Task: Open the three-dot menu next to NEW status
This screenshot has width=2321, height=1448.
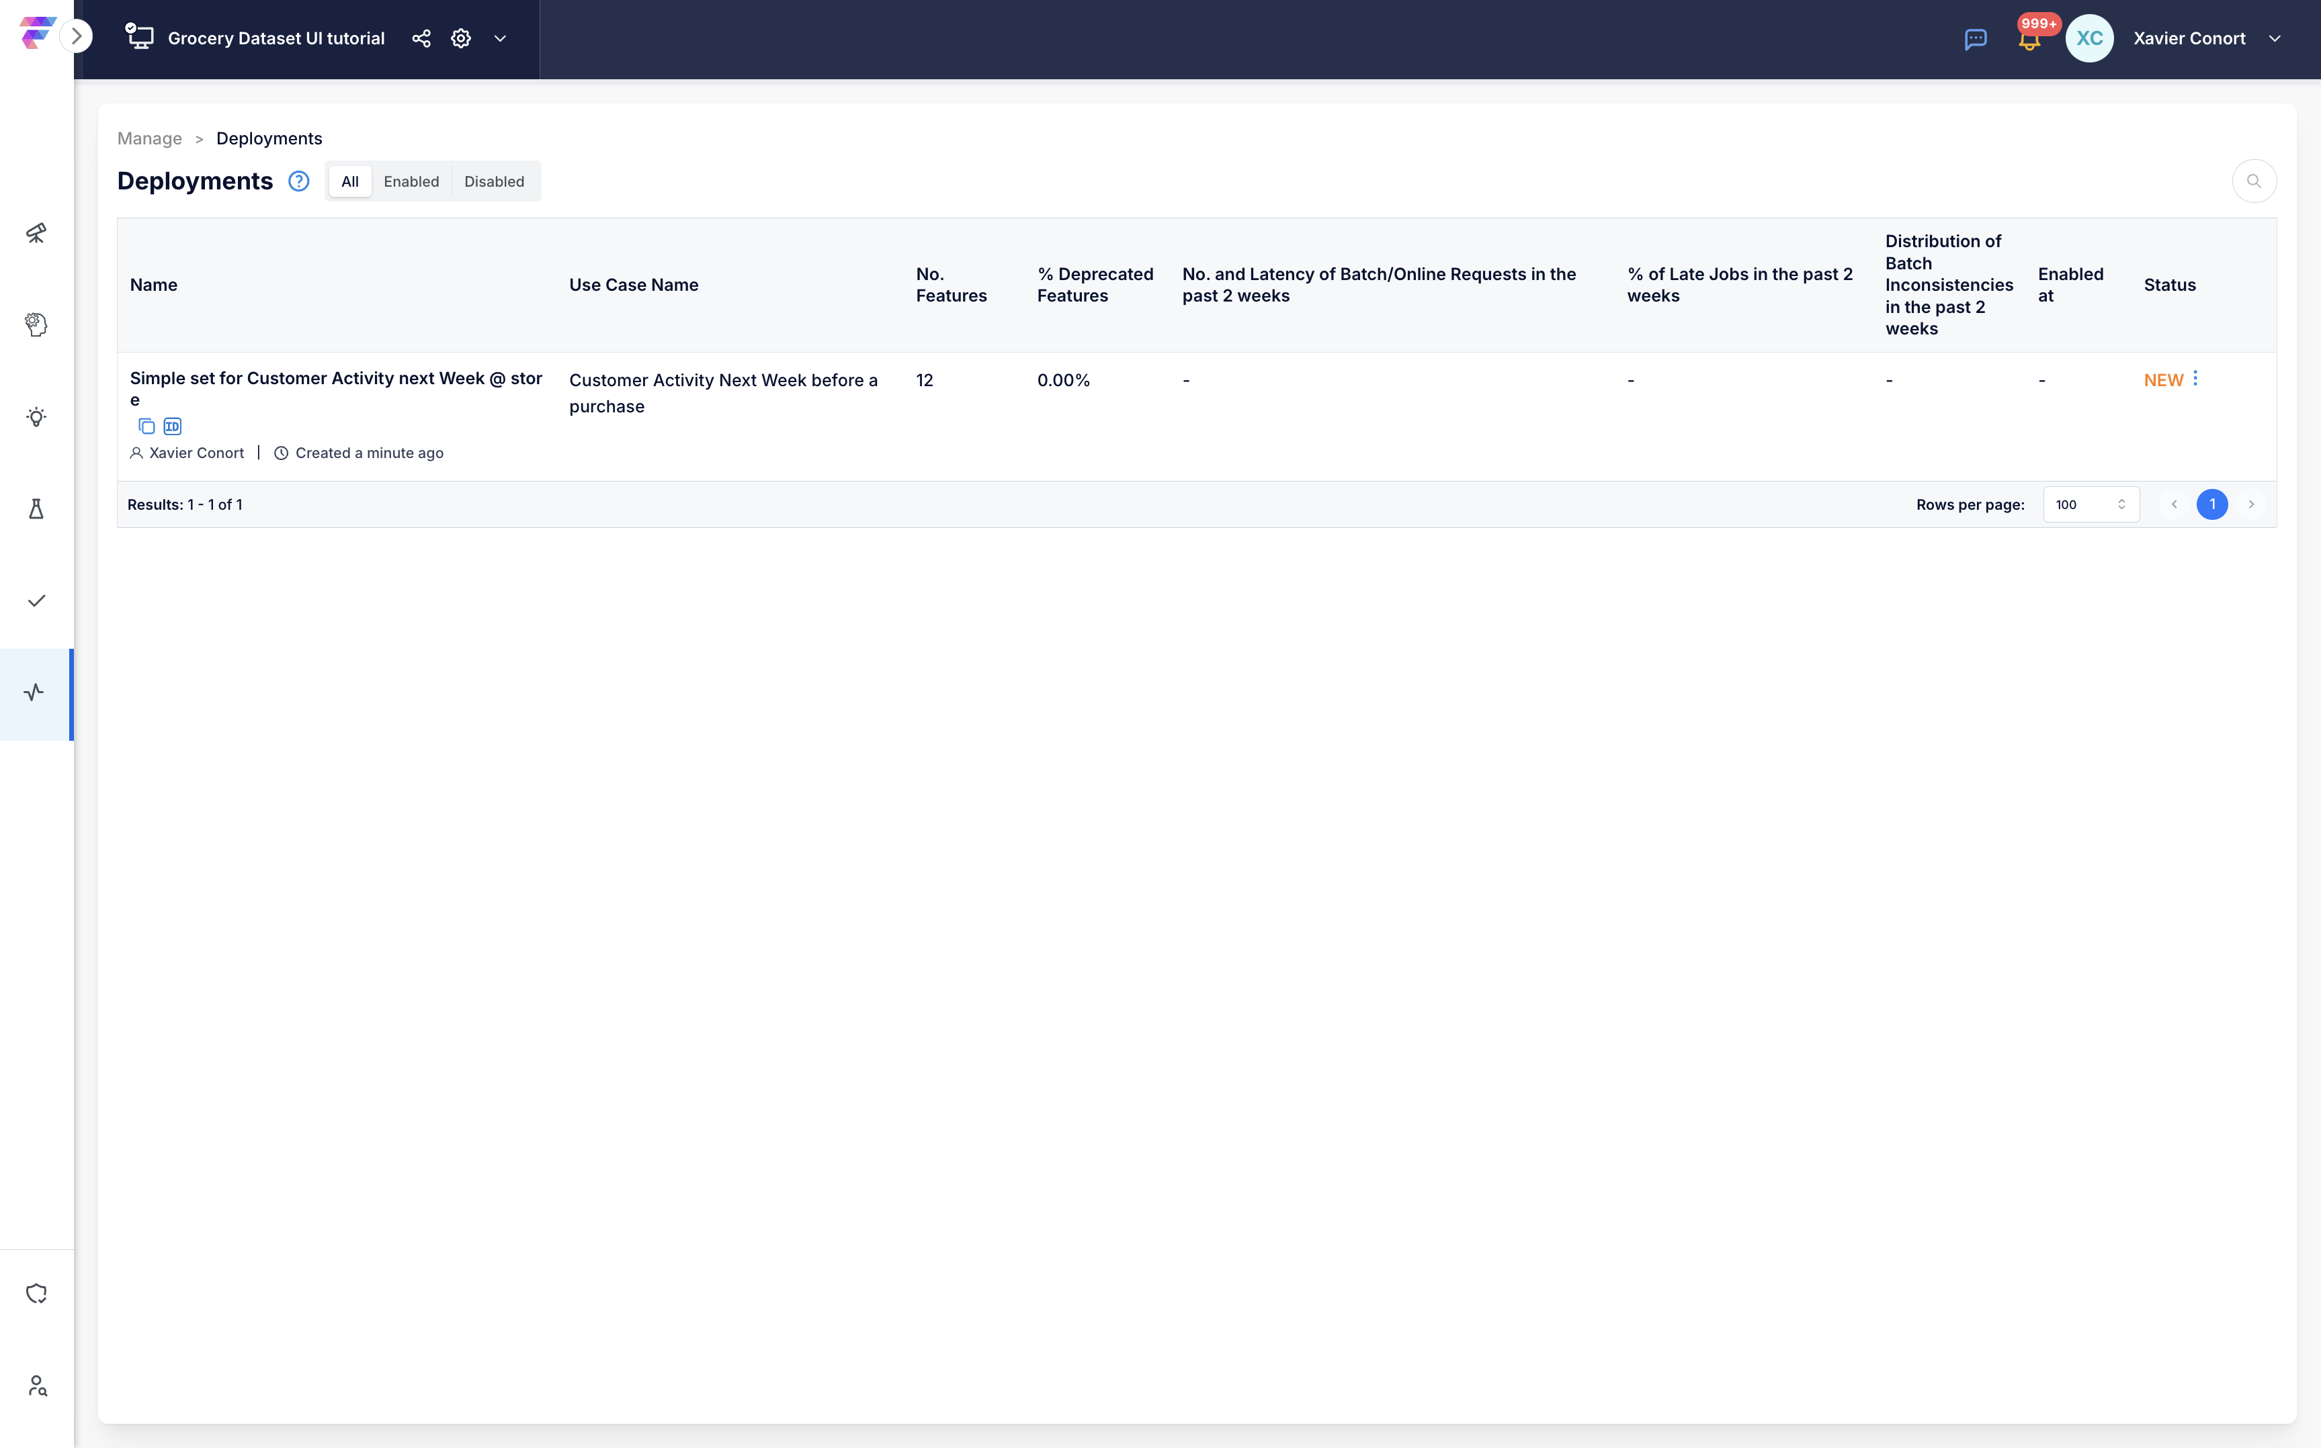Action: (2195, 379)
